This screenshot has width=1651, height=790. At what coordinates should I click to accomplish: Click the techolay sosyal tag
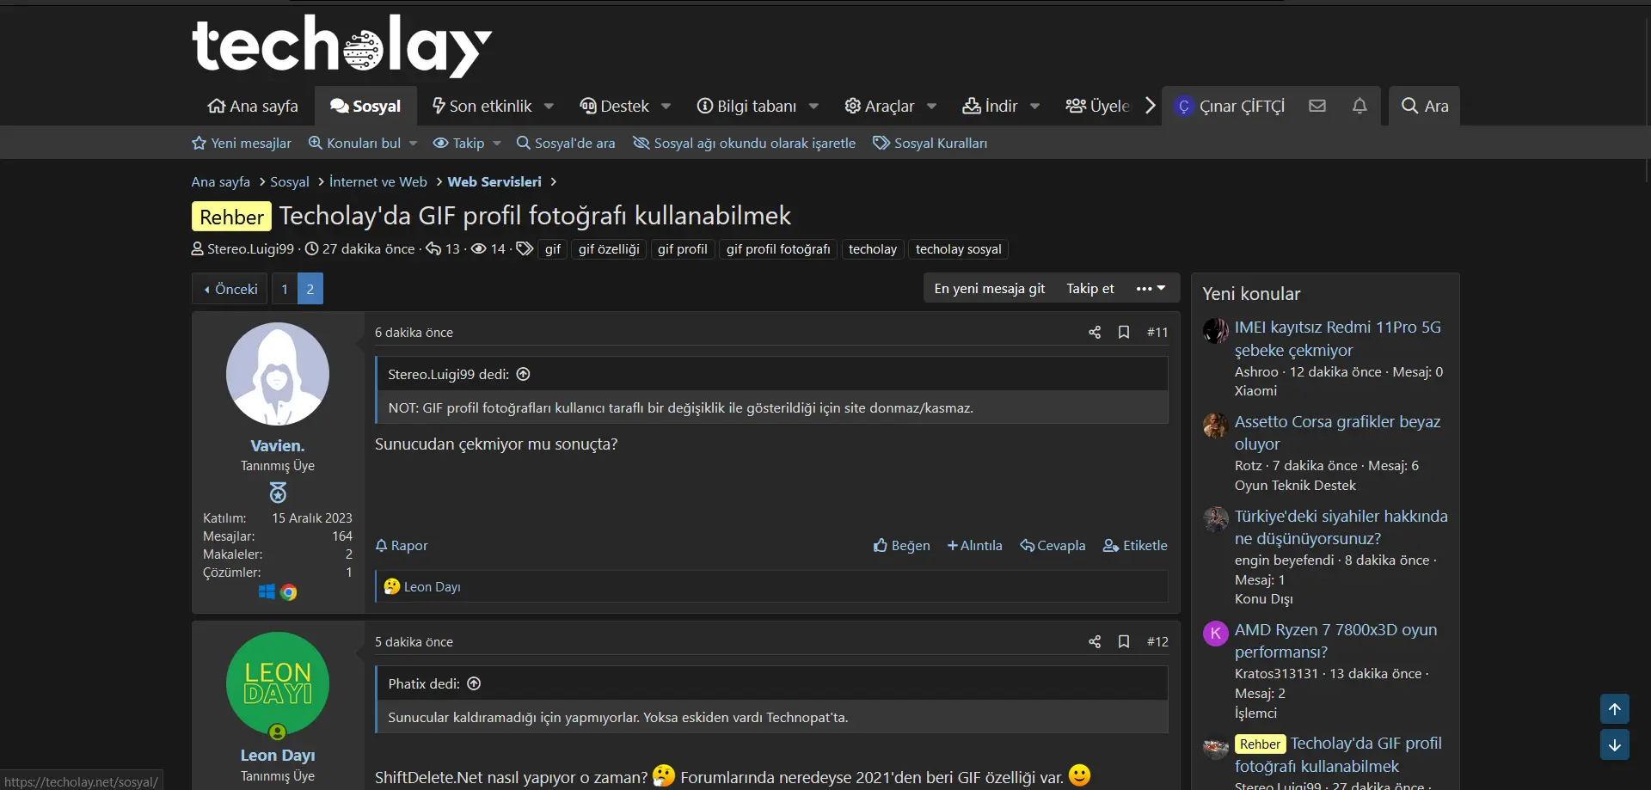tap(958, 249)
